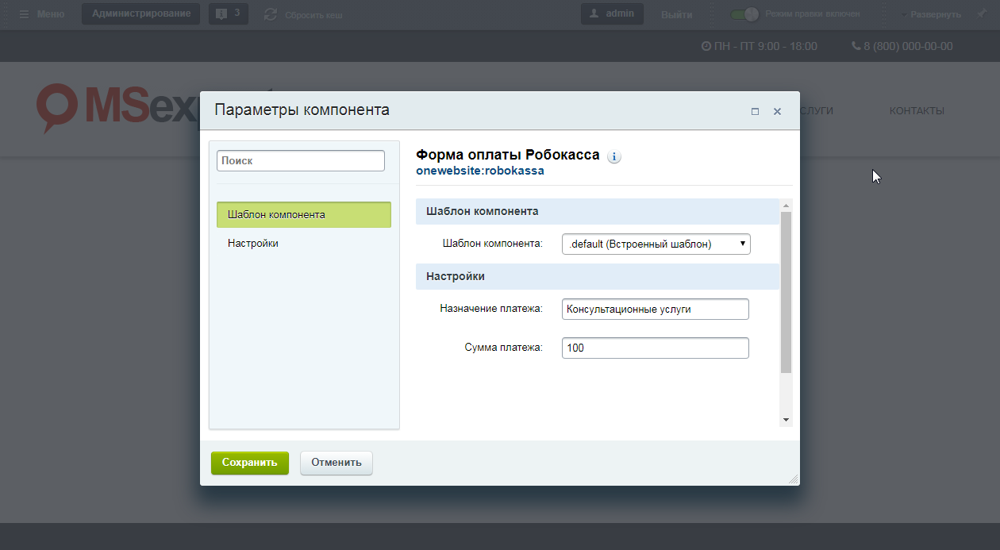Screen dimensions: 1000x550
Task: Open the Шаблон компонента dropdown
Action: [x=656, y=244]
